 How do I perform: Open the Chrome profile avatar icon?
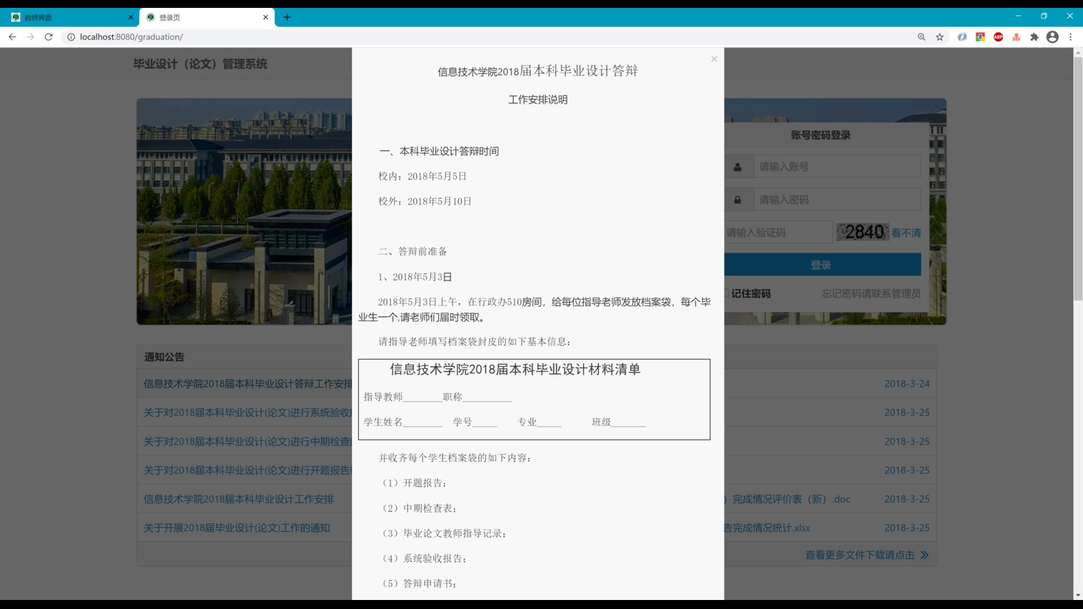pyautogui.click(x=1053, y=37)
